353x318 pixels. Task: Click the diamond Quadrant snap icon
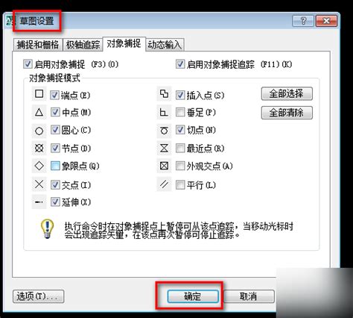point(39,166)
